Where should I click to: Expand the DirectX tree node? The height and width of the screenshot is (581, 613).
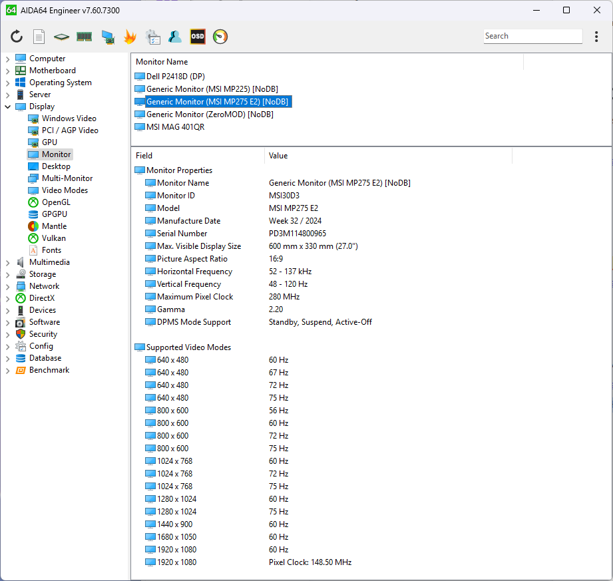pos(7,299)
